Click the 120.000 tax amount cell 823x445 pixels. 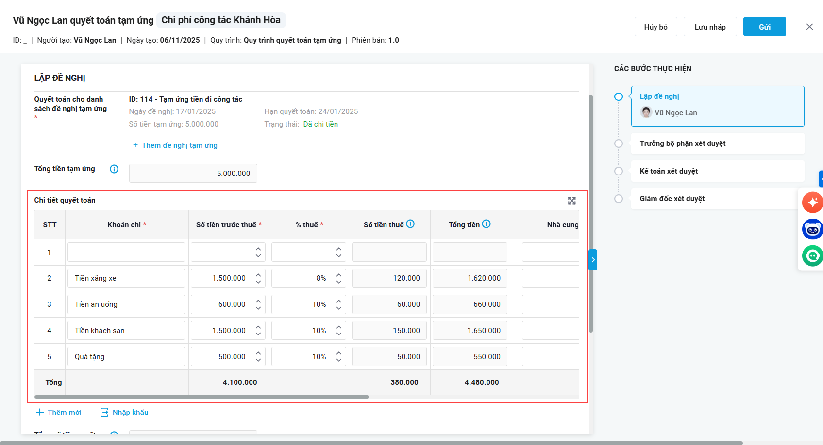[389, 278]
